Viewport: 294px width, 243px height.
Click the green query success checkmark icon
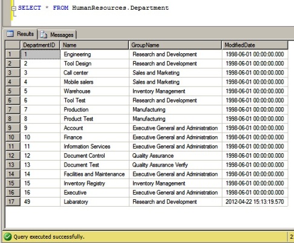coord(8,236)
